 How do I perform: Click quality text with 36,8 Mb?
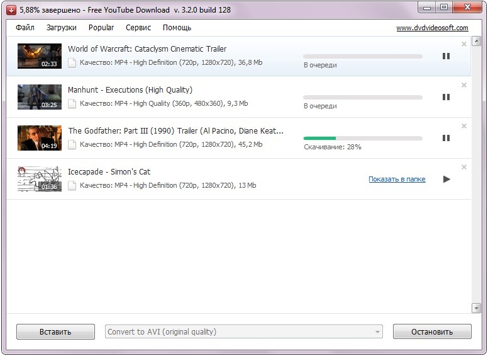coord(171,62)
